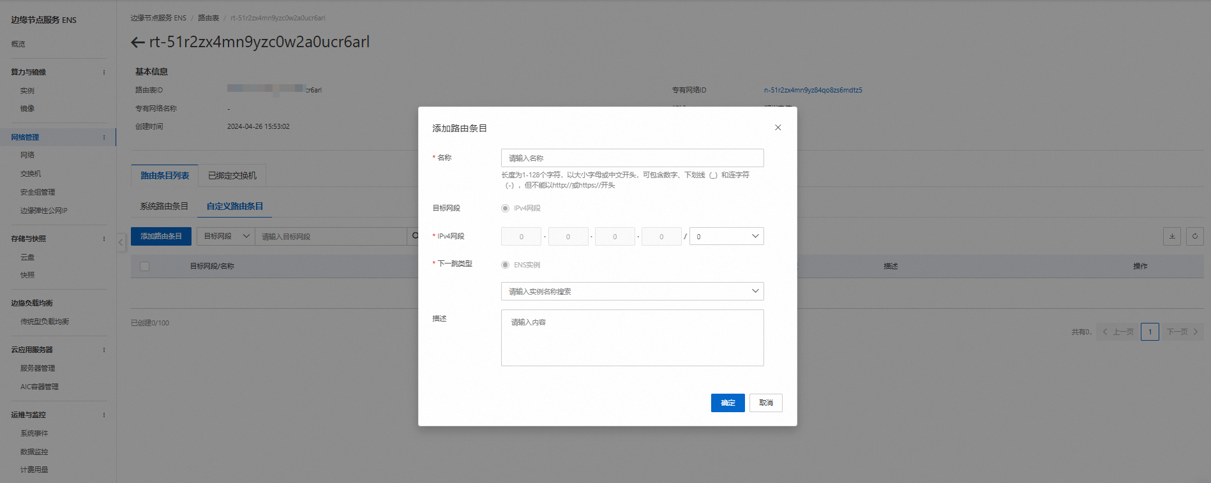This screenshot has height=483, width=1211.
Task: Open the 存储与快照 section options dots
Action: click(104, 239)
